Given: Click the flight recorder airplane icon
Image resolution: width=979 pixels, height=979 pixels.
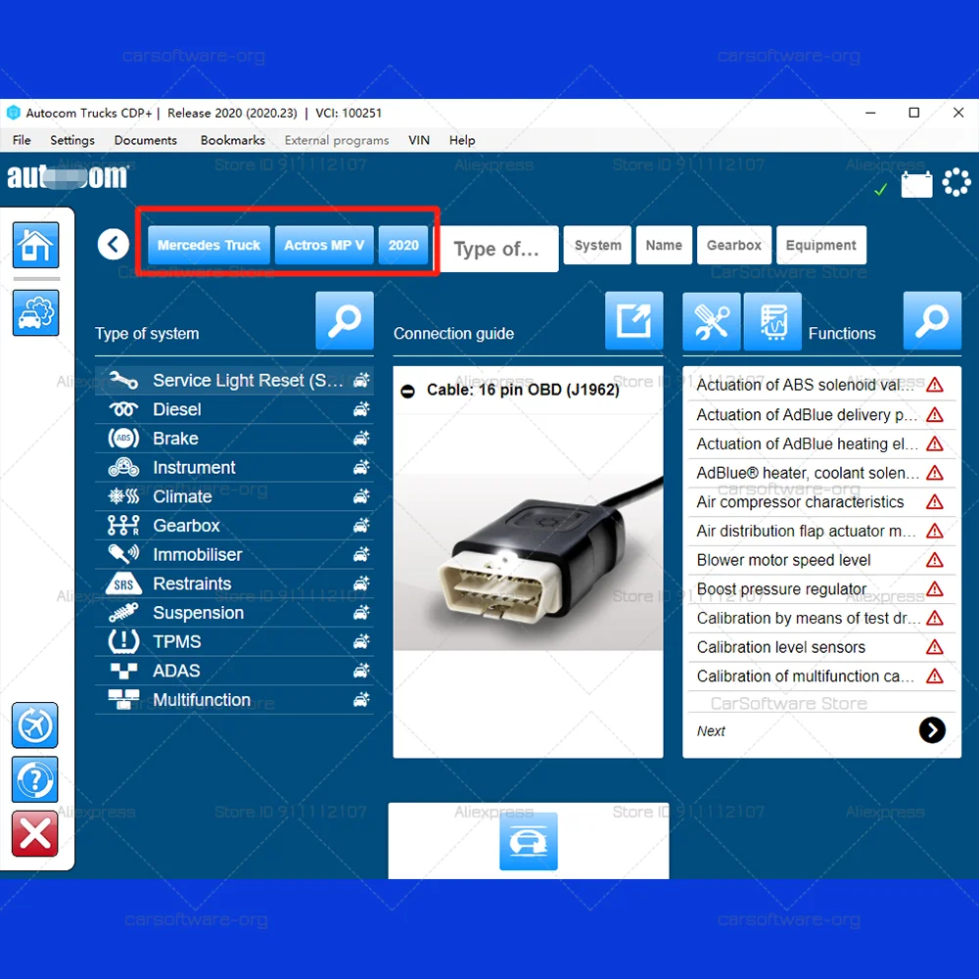Looking at the screenshot, I should 35,724.
